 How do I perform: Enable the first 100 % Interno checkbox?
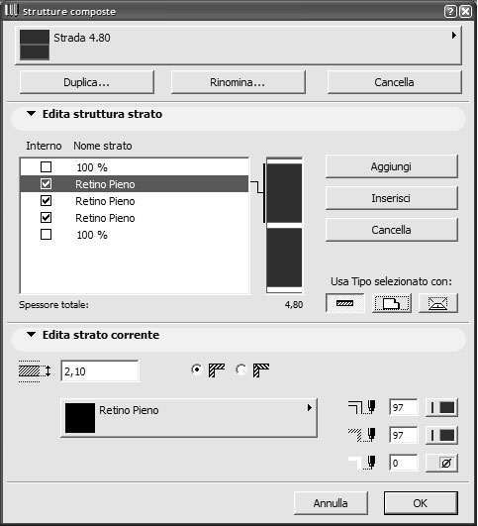(x=46, y=167)
